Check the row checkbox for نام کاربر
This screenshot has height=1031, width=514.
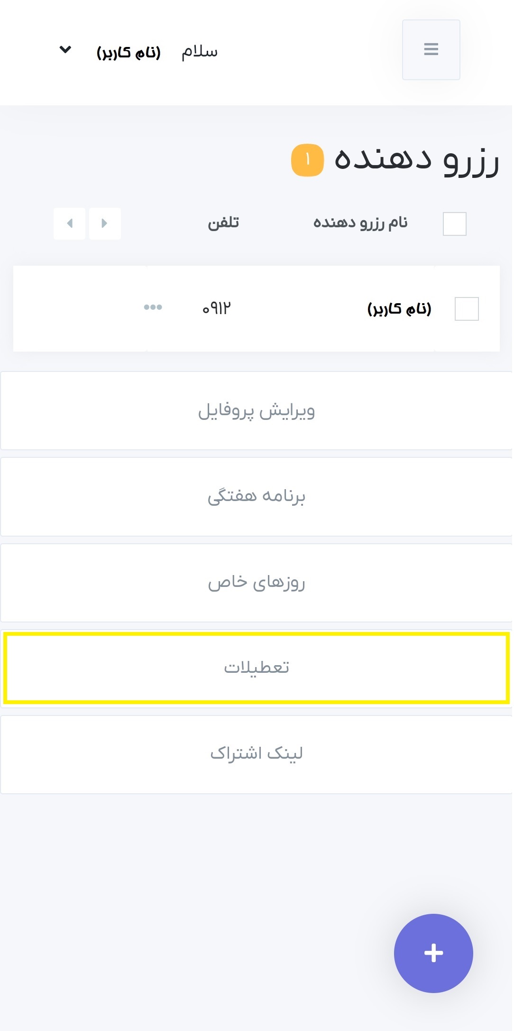[x=466, y=309]
